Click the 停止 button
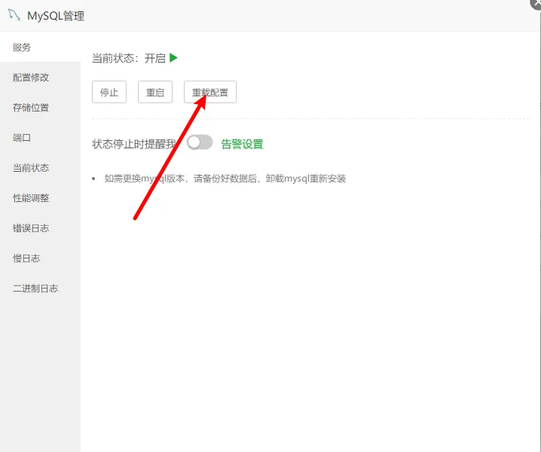 point(109,92)
